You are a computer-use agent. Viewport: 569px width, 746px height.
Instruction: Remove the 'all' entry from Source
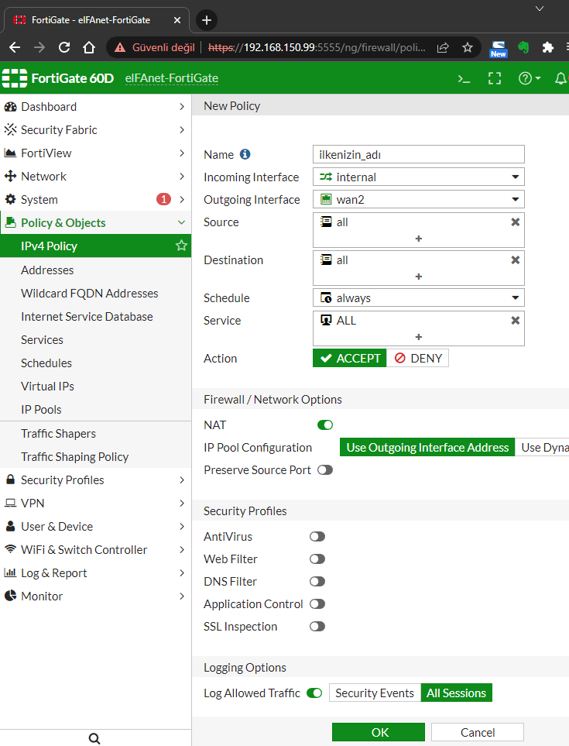tap(515, 222)
